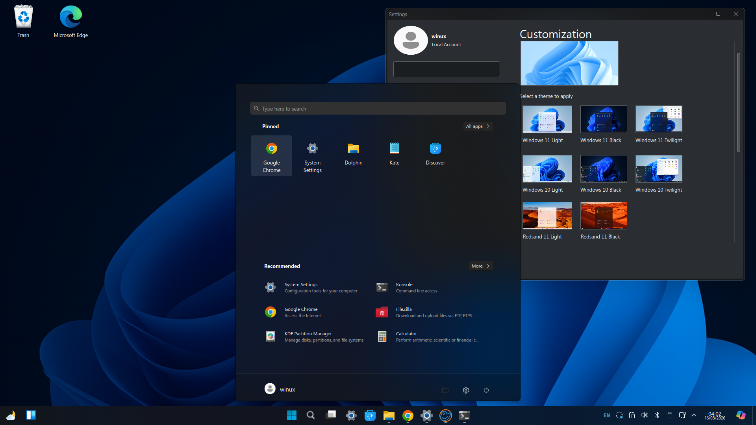Image resolution: width=756 pixels, height=425 pixels.
Task: Choose Redsand 11 Black theme
Action: pos(603,216)
